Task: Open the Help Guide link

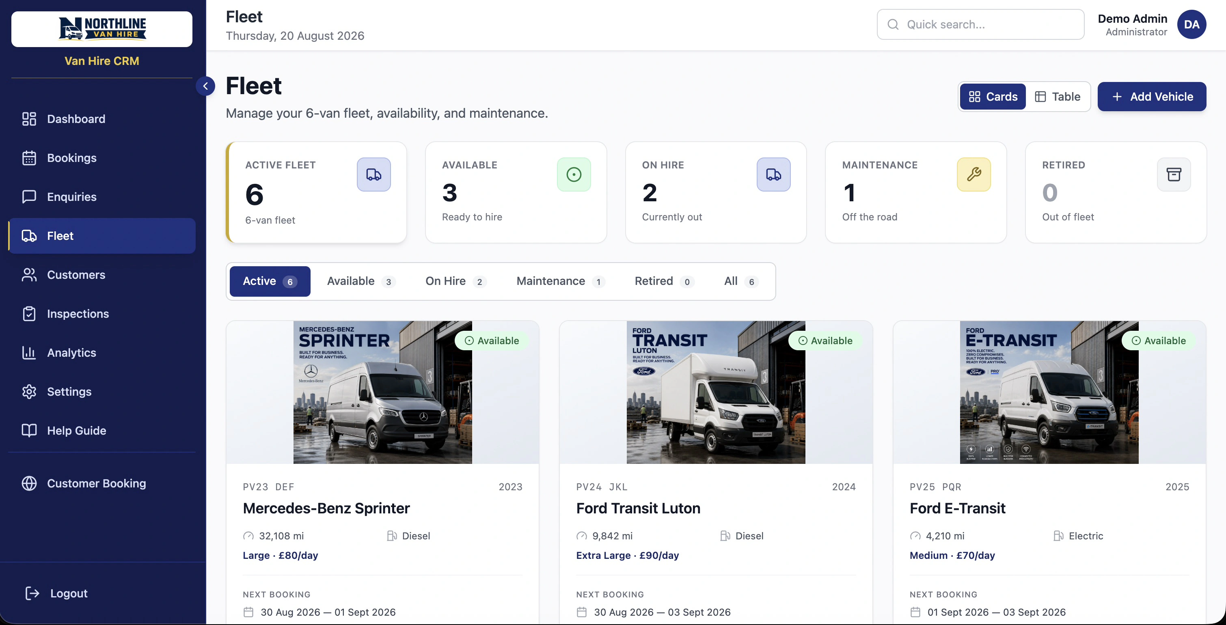Action: click(x=102, y=431)
